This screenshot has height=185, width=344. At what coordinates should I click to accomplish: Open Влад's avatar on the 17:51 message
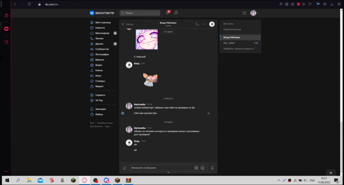[x=129, y=143]
